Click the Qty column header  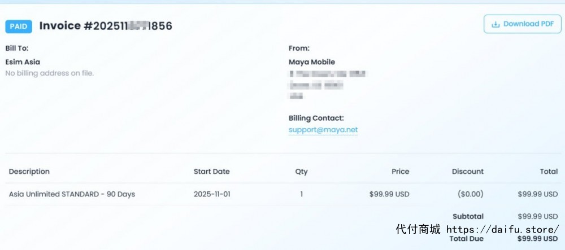click(x=301, y=172)
